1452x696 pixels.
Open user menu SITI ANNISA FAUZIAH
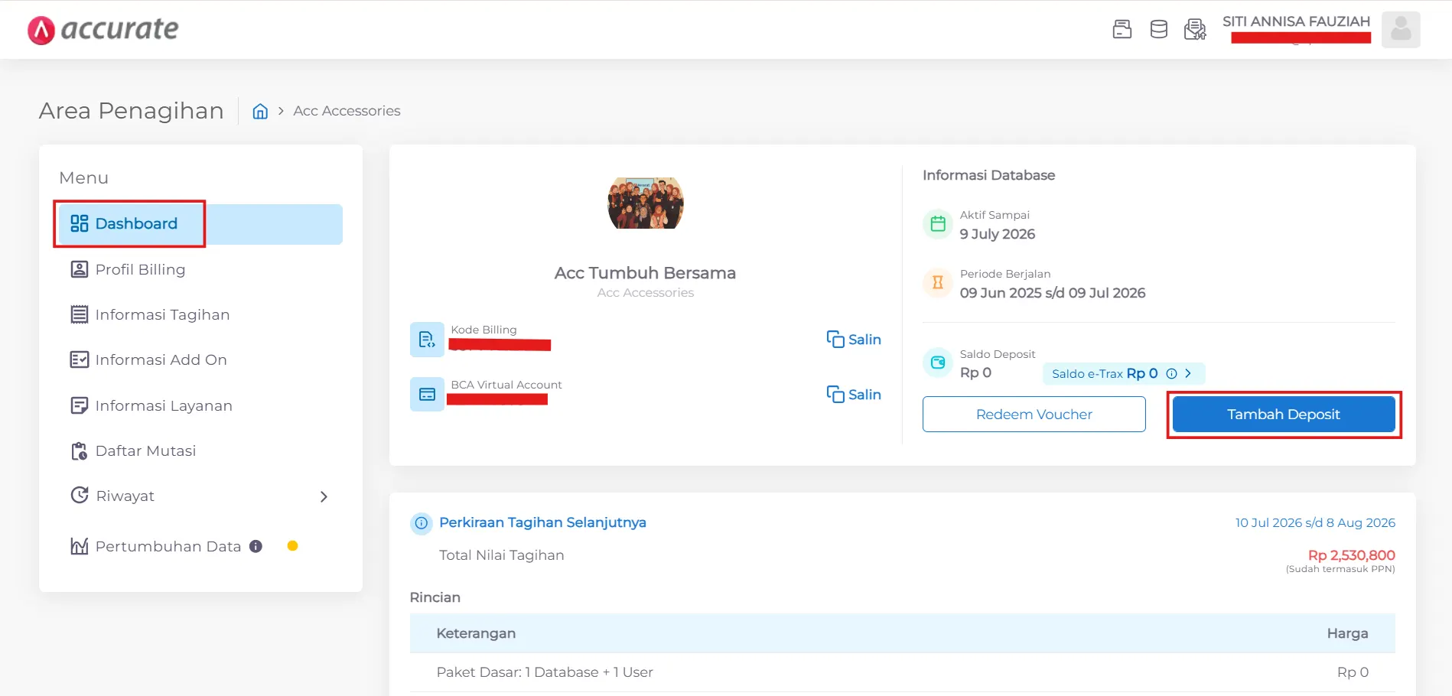[x=1295, y=22]
